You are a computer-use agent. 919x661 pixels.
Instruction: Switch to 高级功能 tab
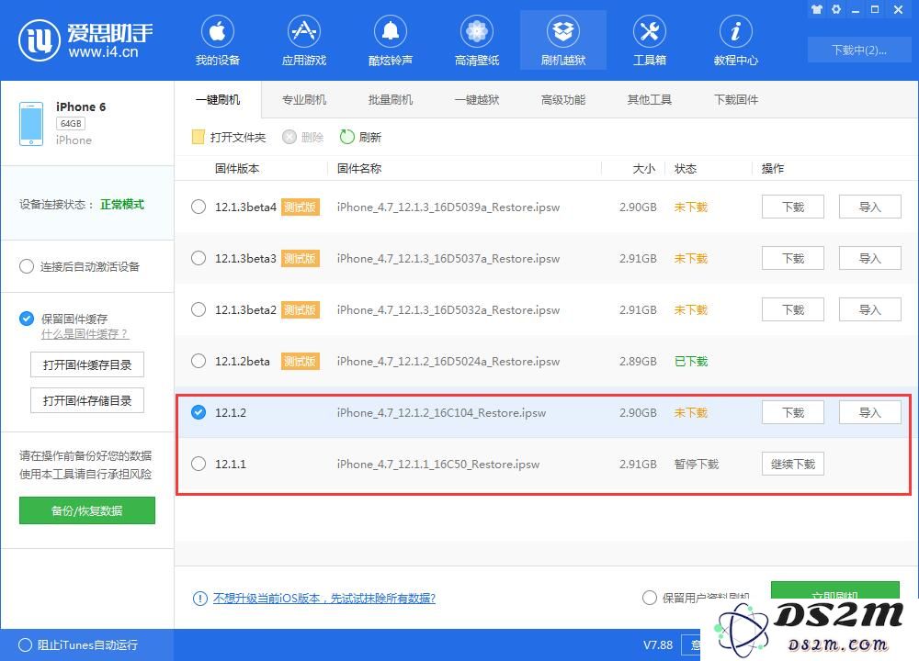click(563, 99)
